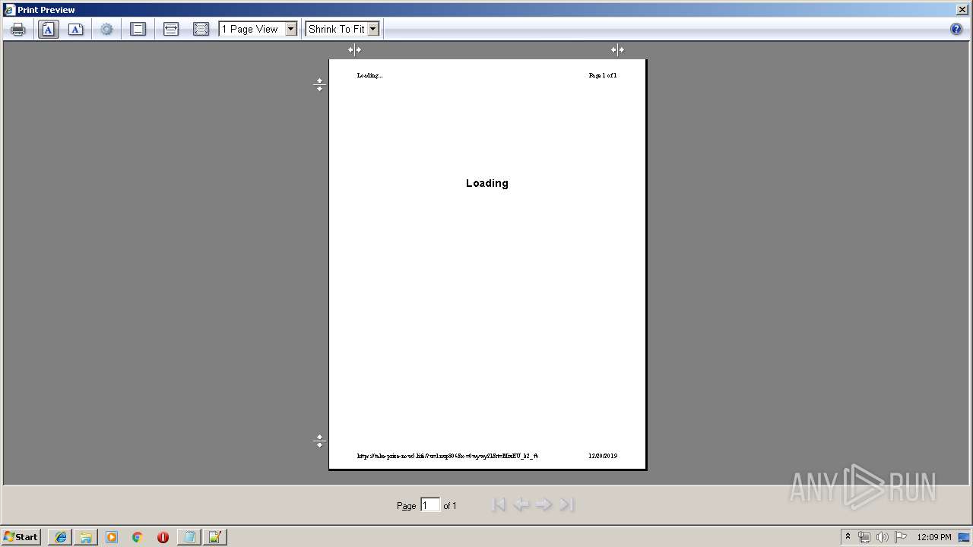The width and height of the screenshot is (973, 547).
Task: Click the "Loading" heading on page
Action: tap(487, 183)
